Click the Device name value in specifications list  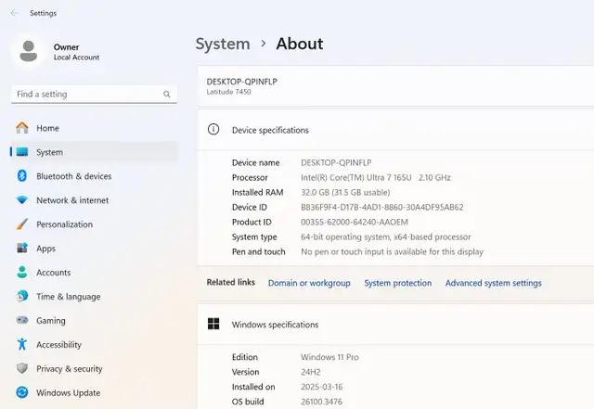(x=336, y=162)
